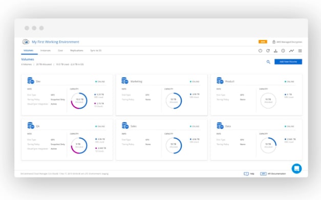Click the magnifier search icon beside Add New Volume
The width and height of the screenshot is (321, 200).
coord(268,62)
